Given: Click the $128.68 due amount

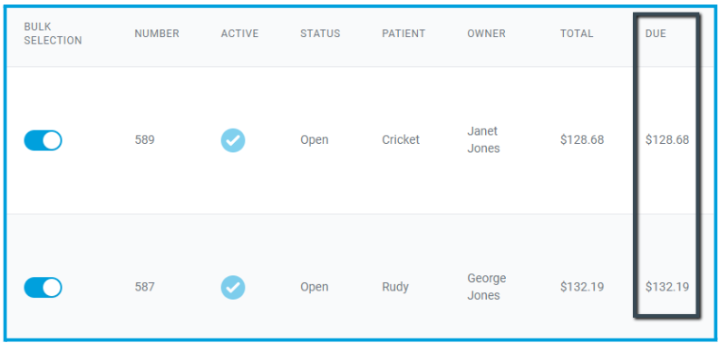Looking at the screenshot, I should coord(667,139).
